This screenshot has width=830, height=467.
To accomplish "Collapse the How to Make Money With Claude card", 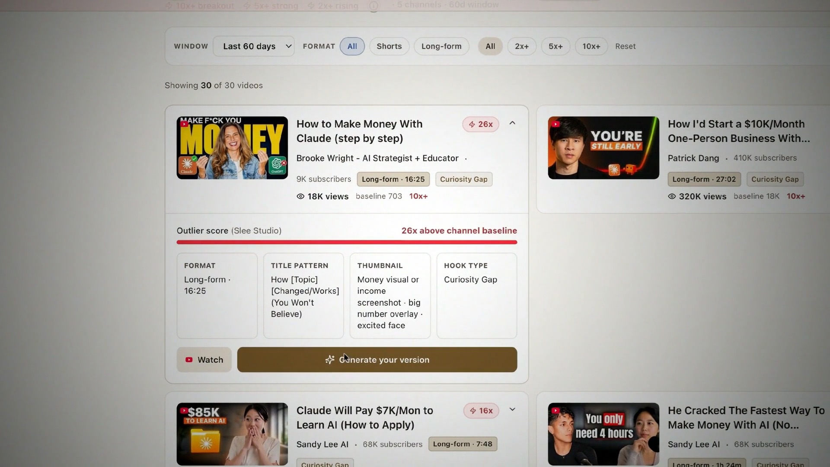I will click(x=512, y=123).
